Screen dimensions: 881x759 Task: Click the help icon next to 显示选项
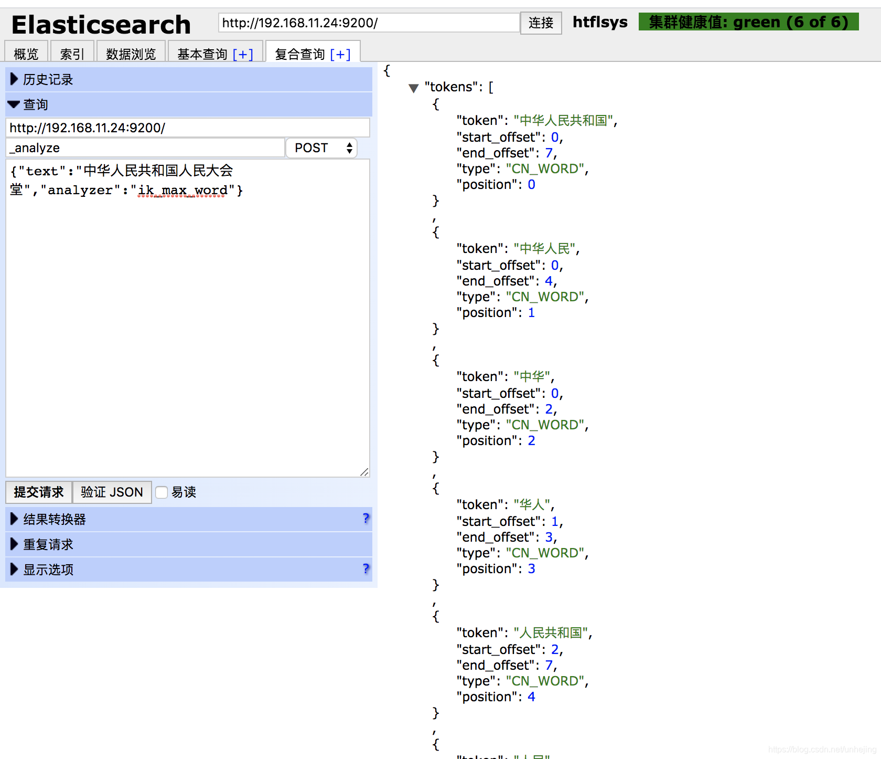click(x=366, y=569)
